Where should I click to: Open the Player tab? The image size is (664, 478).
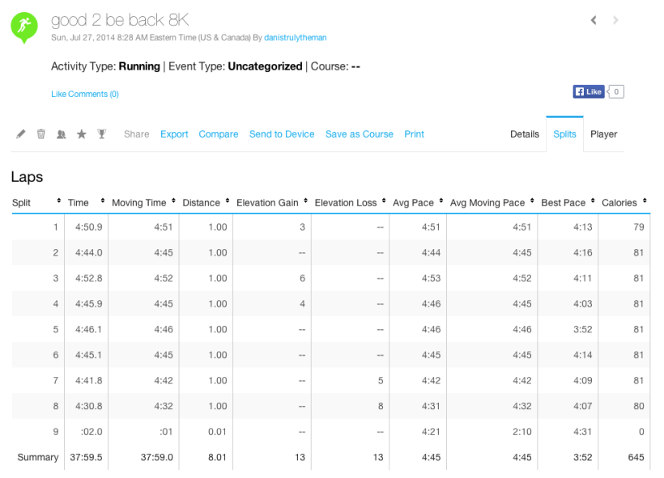tap(603, 134)
